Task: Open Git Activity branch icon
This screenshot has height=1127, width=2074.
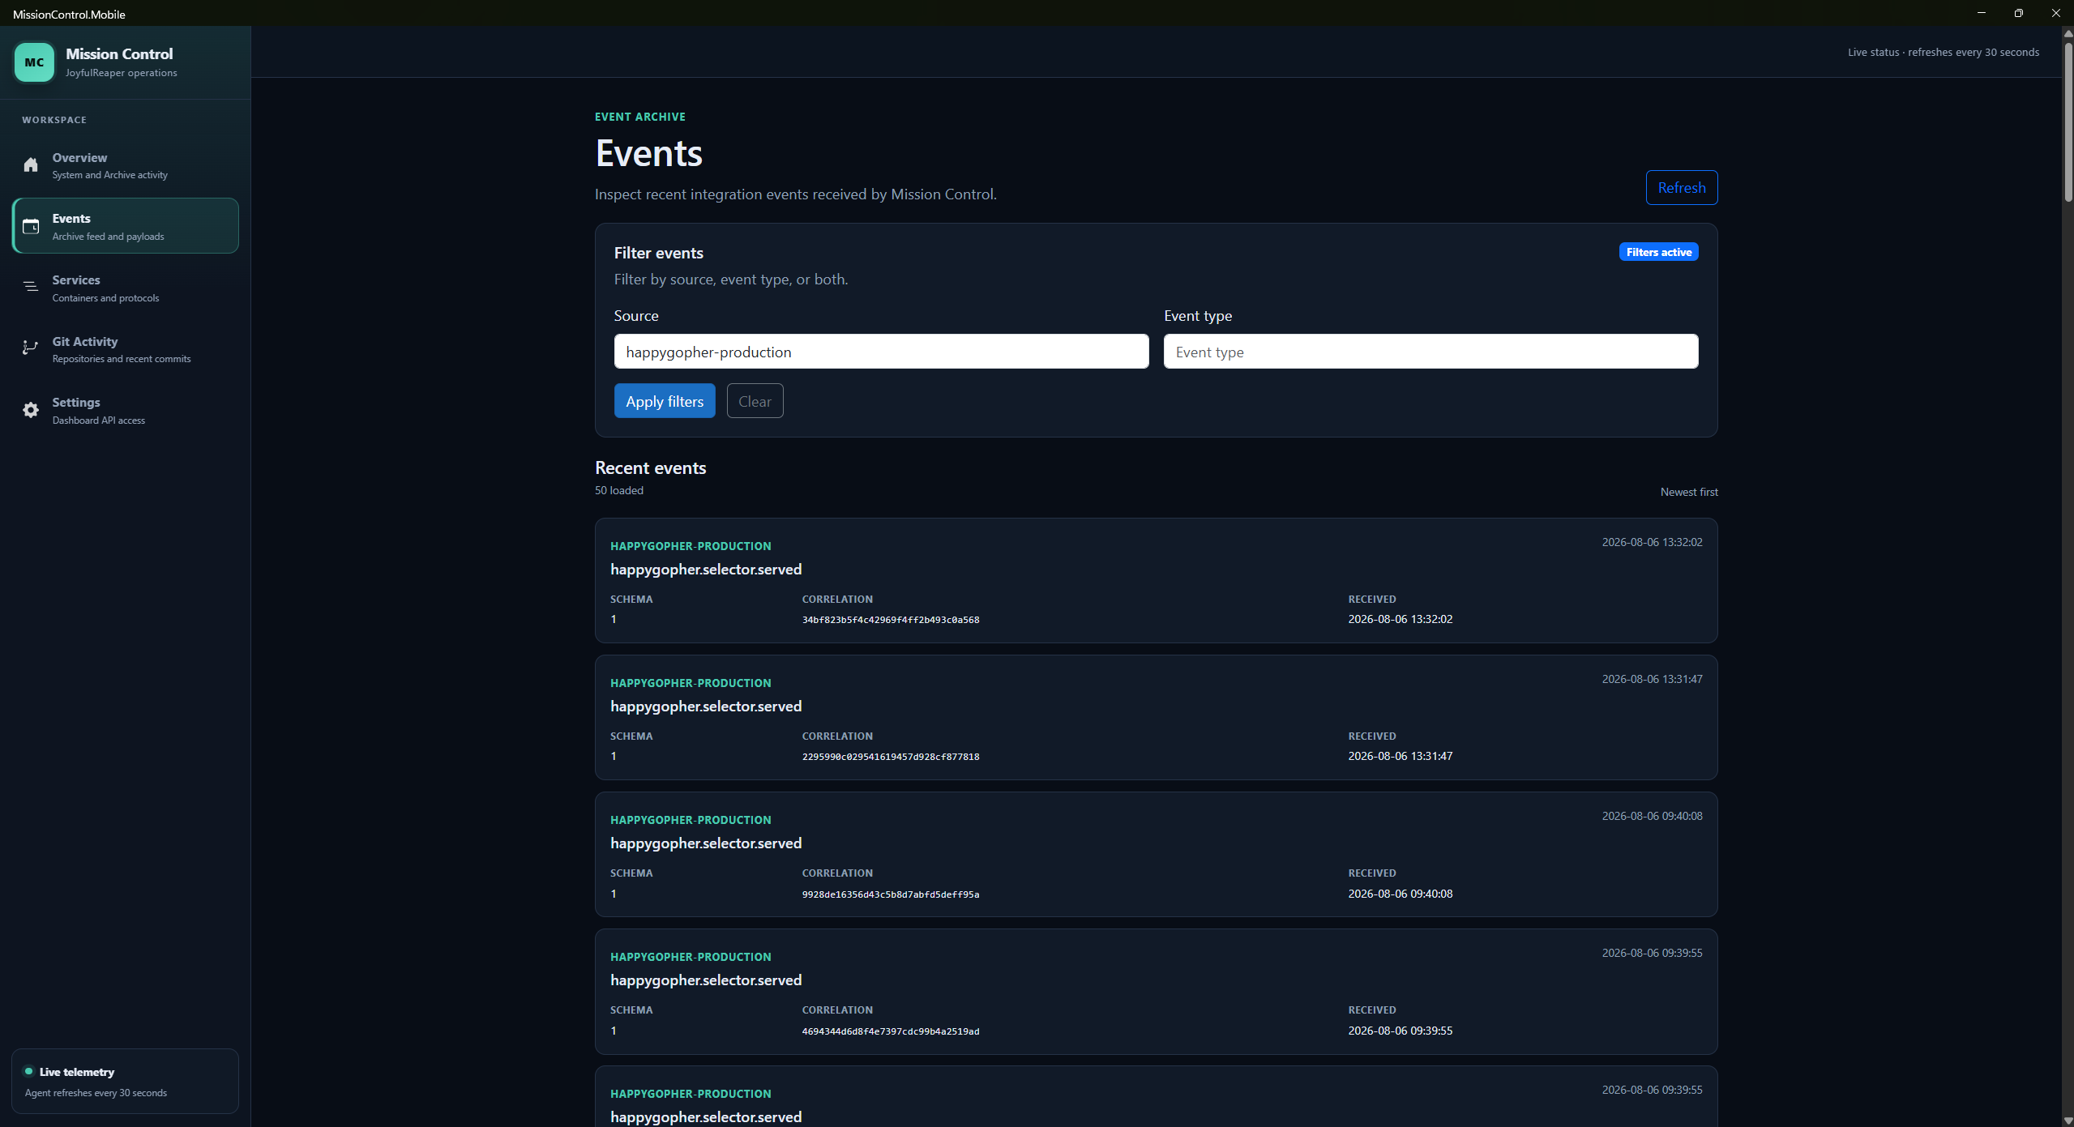Action: click(x=30, y=348)
